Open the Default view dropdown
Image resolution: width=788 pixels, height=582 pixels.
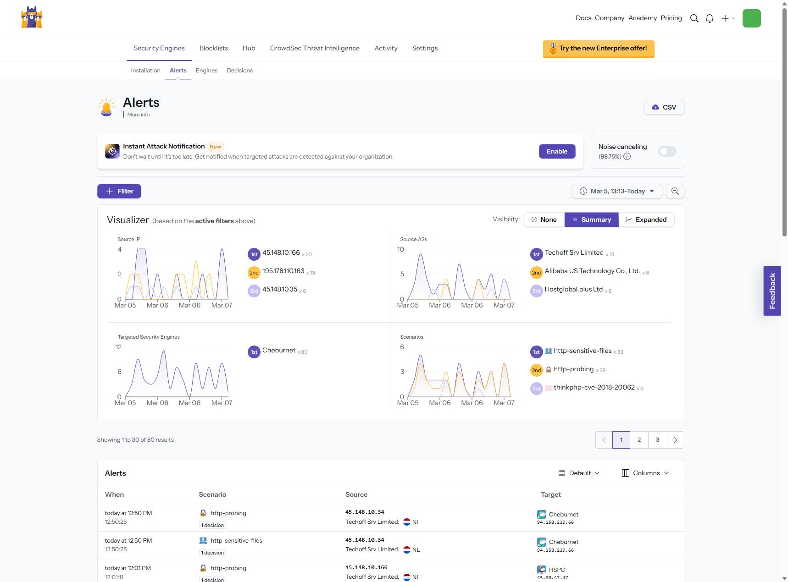[579, 473]
